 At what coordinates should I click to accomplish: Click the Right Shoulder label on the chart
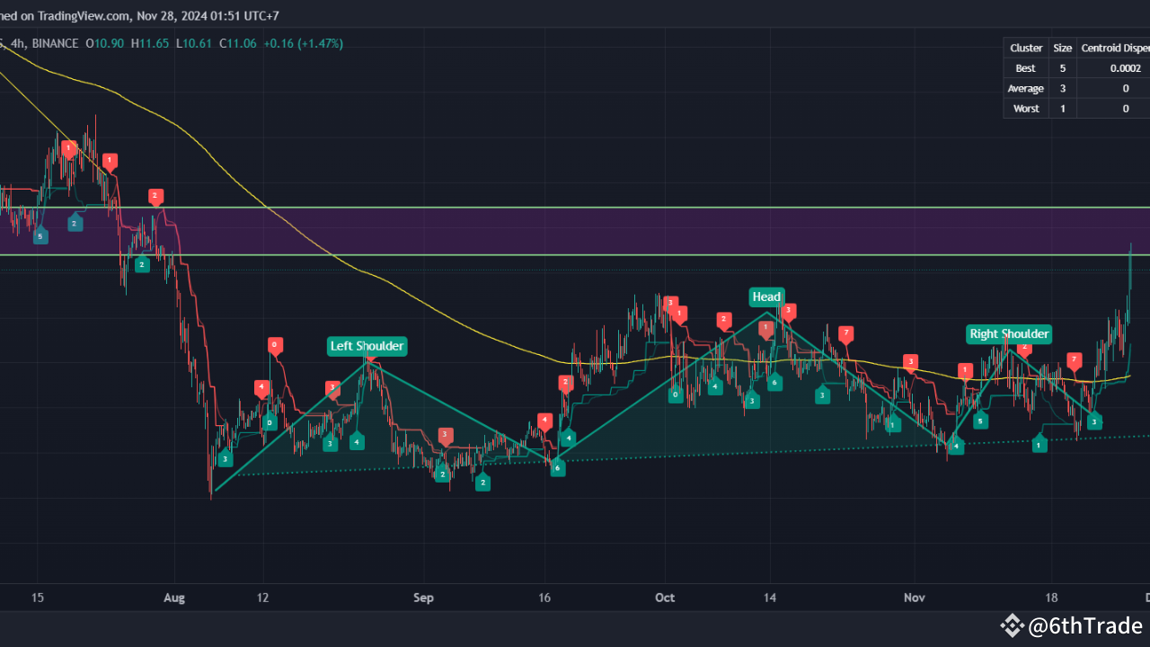(1008, 333)
